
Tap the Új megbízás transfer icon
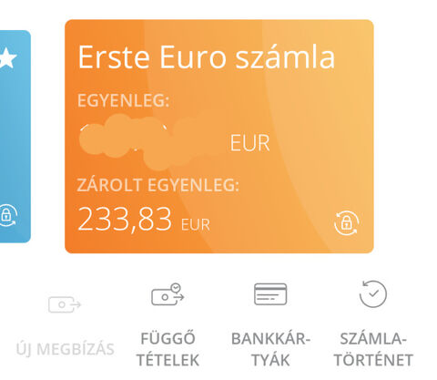65,304
